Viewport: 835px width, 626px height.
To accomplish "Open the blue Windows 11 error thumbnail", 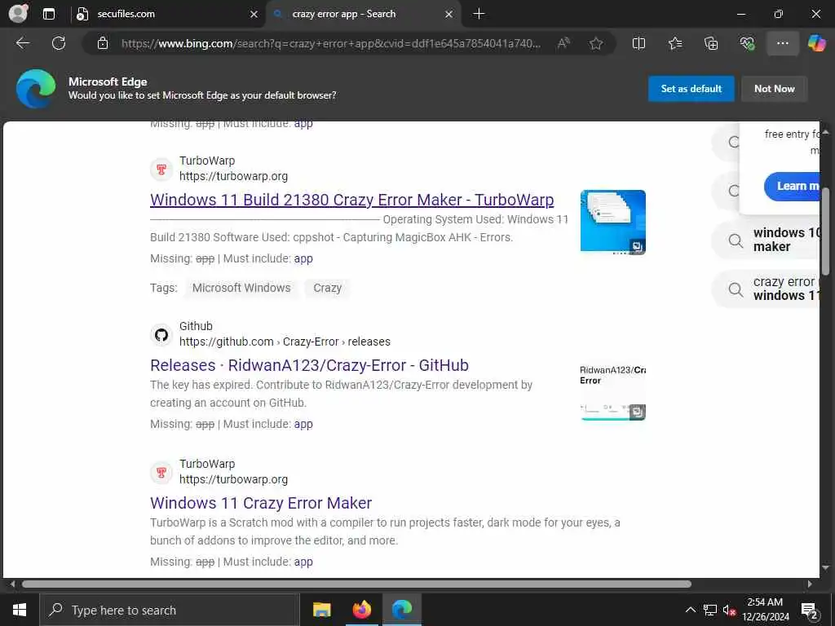I will tap(613, 223).
